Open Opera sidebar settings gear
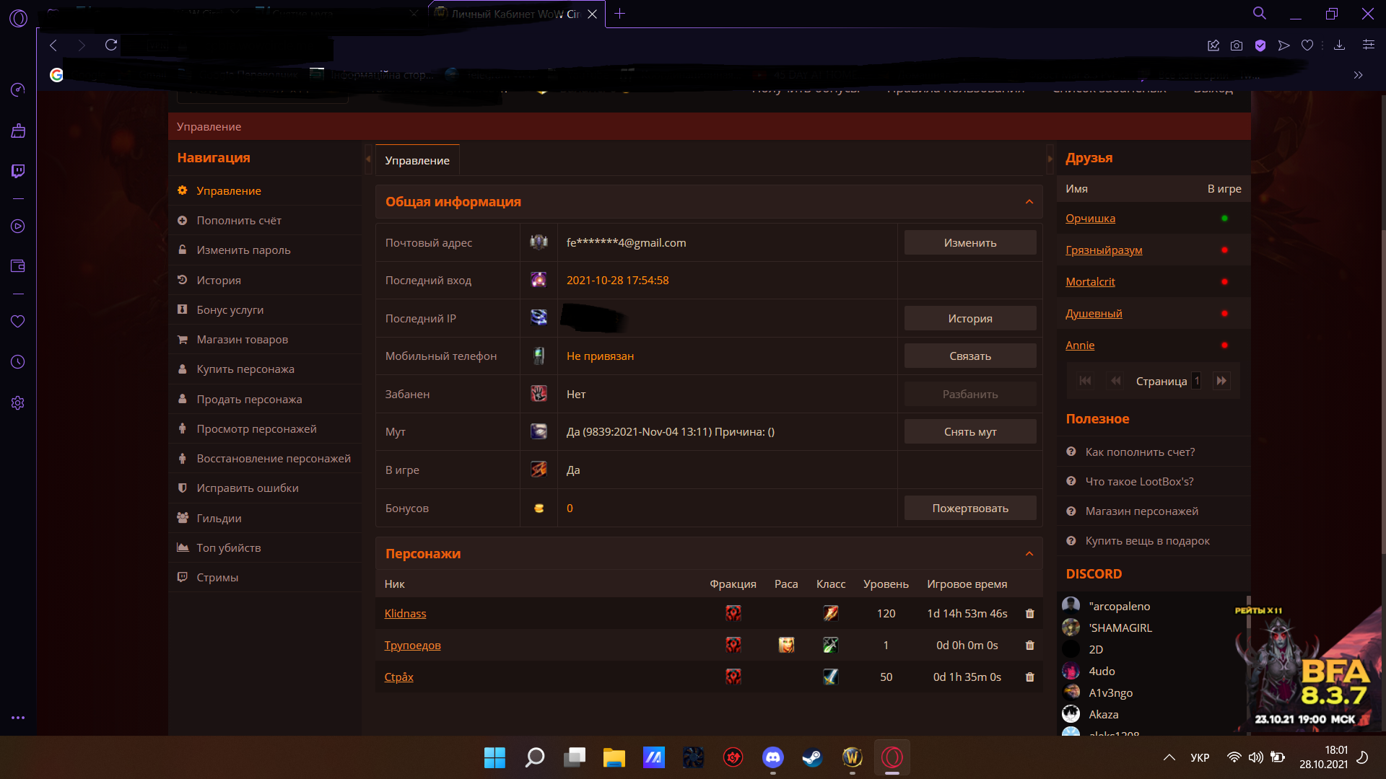This screenshot has width=1386, height=779. click(x=18, y=403)
